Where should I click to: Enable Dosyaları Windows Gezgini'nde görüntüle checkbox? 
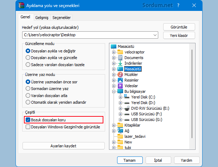tap(28, 127)
